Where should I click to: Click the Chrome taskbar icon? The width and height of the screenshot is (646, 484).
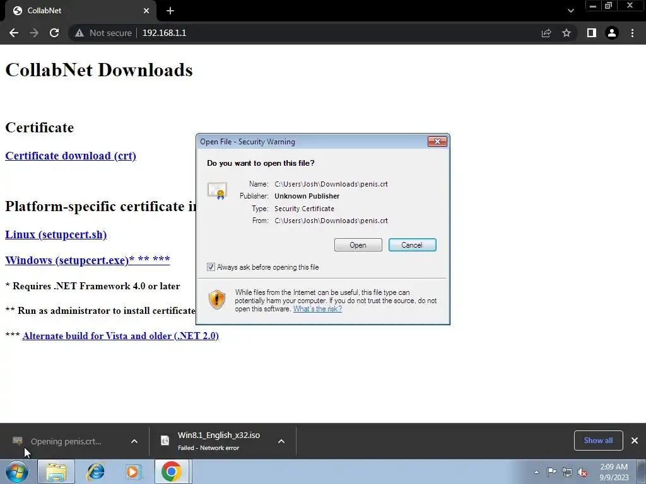172,471
